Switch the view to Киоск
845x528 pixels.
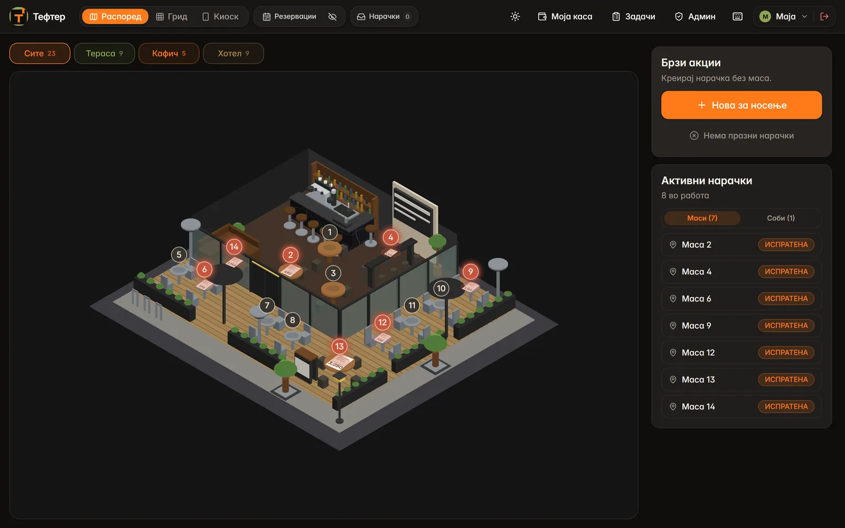tap(221, 16)
